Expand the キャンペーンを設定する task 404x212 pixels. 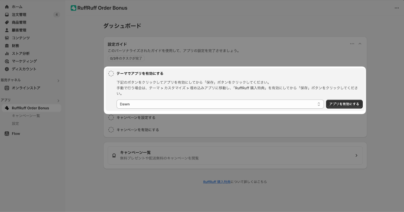[136, 118]
